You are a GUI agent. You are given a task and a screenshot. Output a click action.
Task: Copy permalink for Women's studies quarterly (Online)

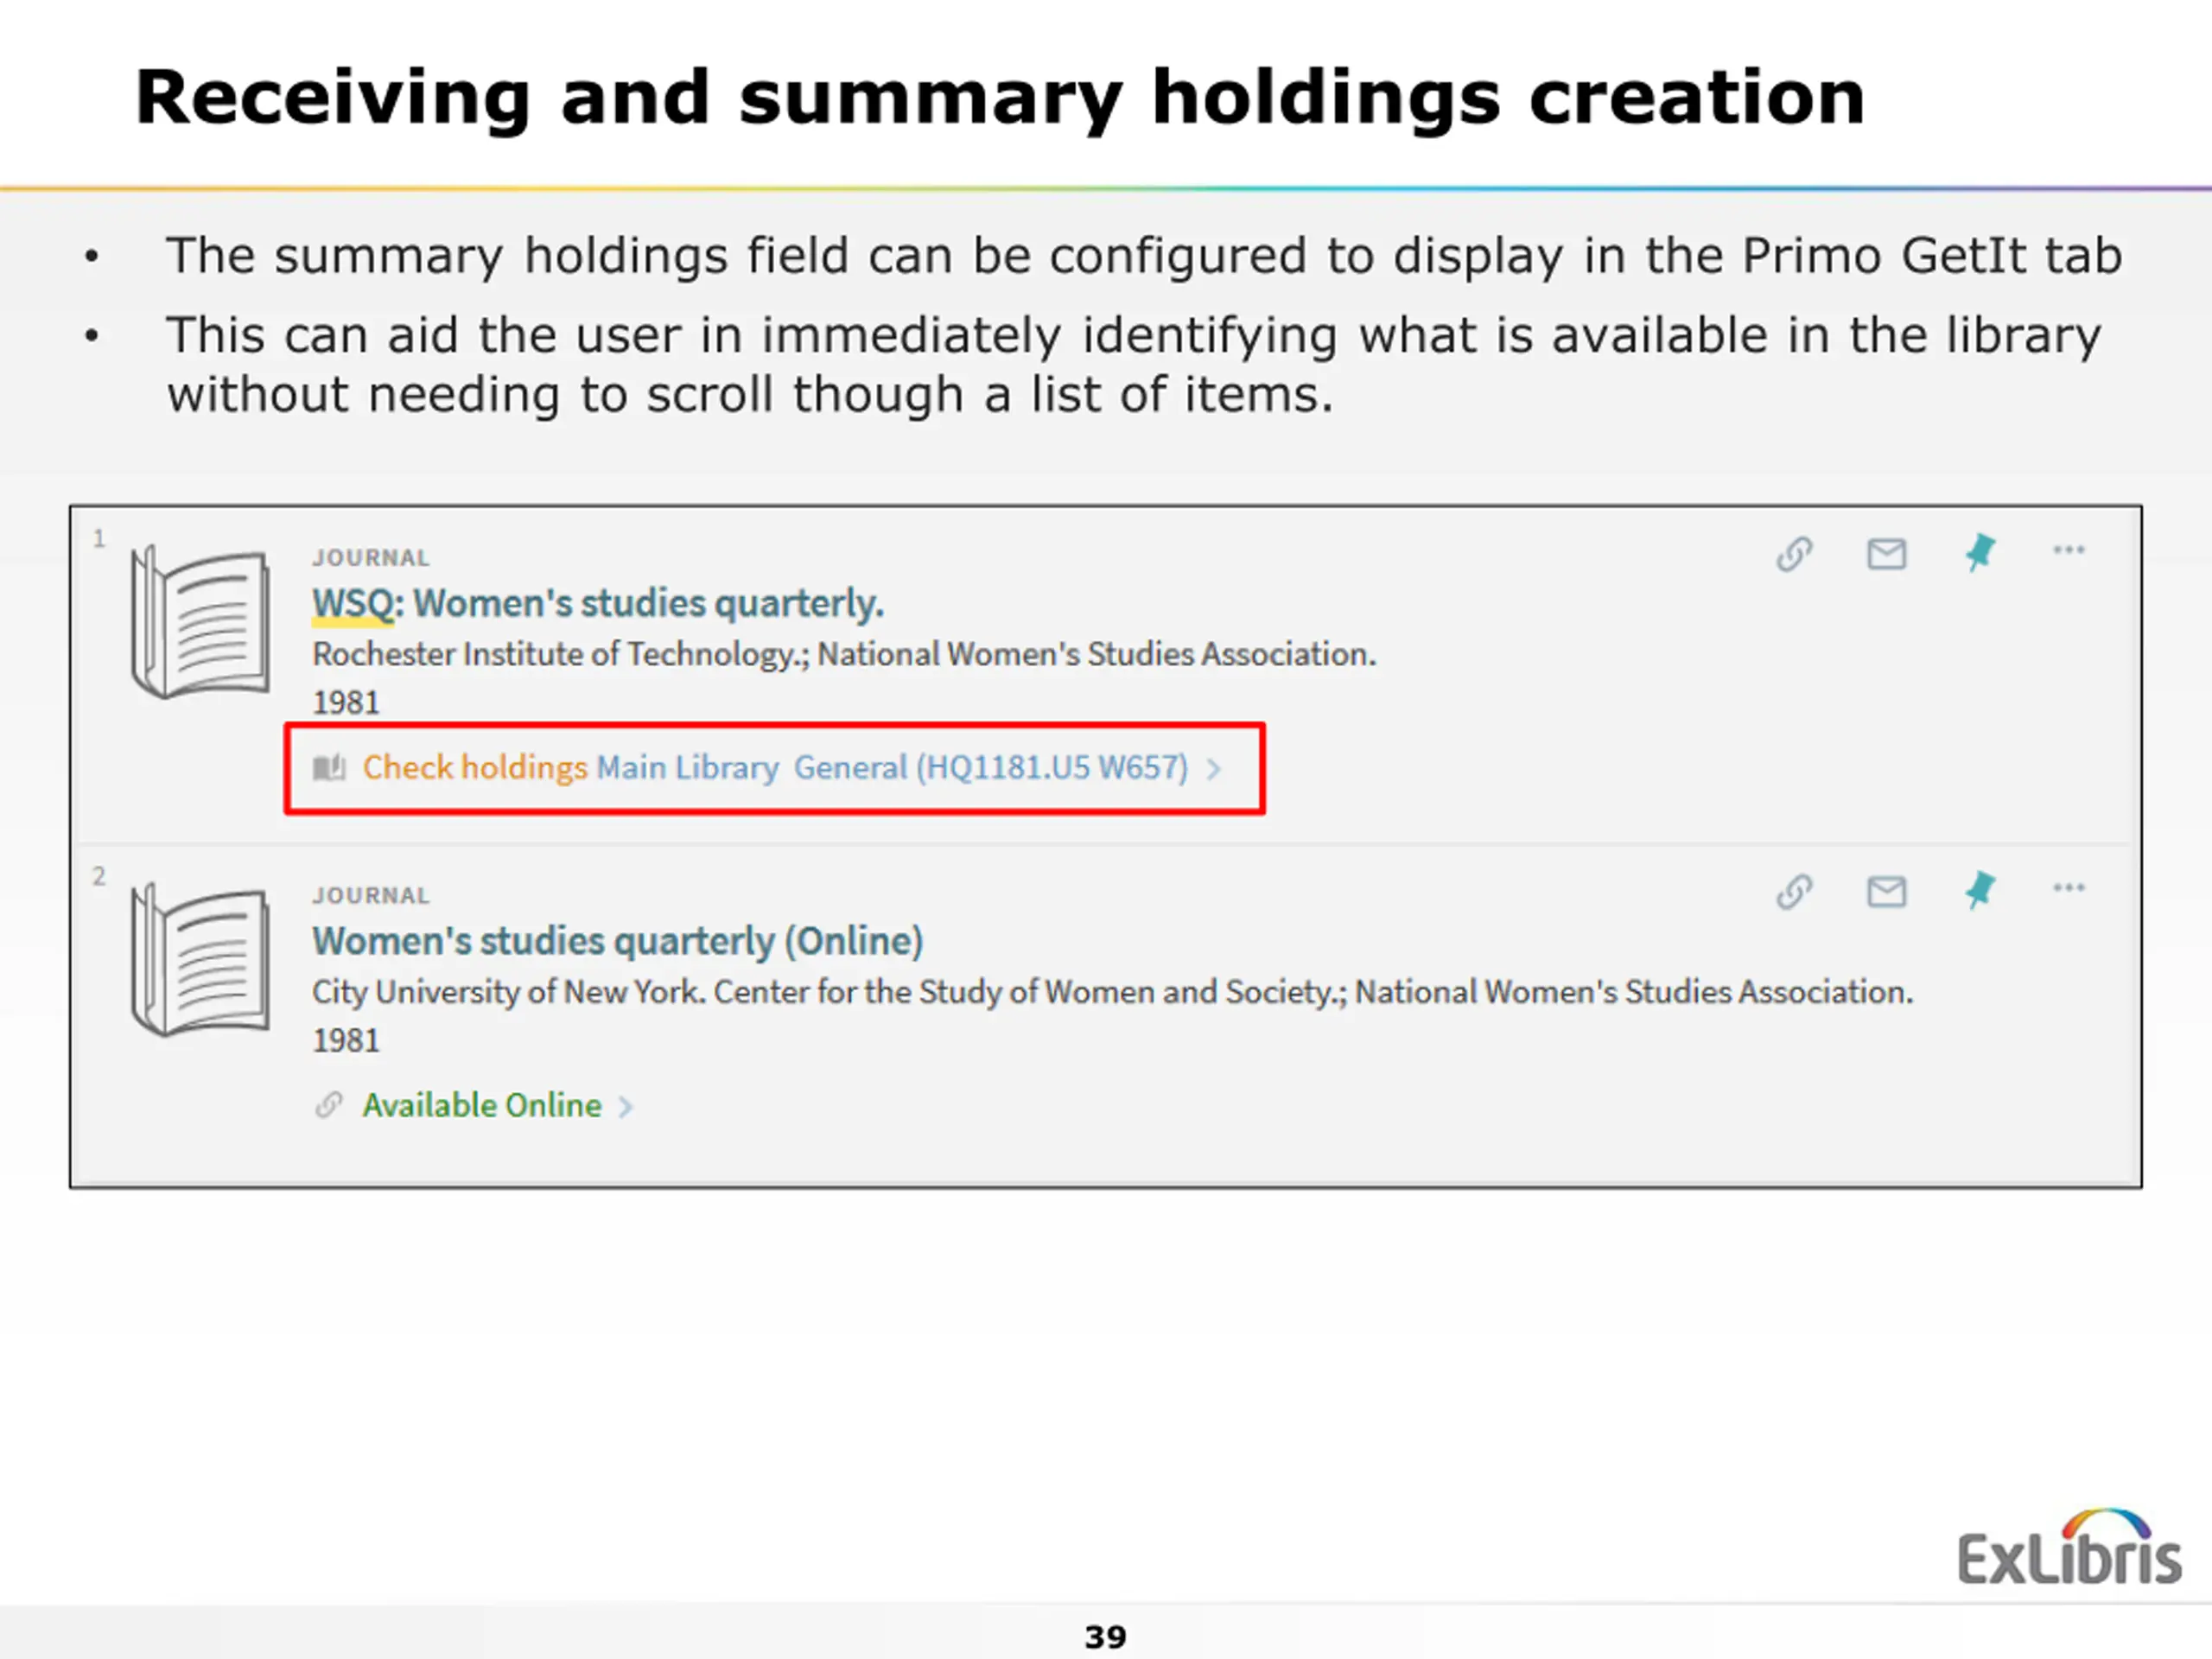point(1794,891)
